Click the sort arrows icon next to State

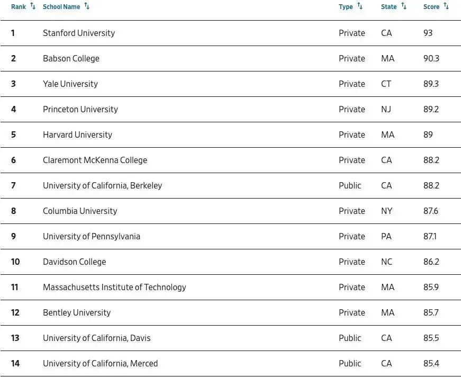click(404, 6)
